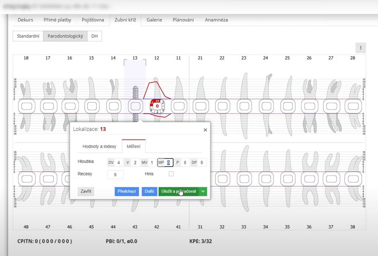The width and height of the screenshot is (378, 256).
Task: Close the Lokalizace popup with X
Action: coord(205,130)
